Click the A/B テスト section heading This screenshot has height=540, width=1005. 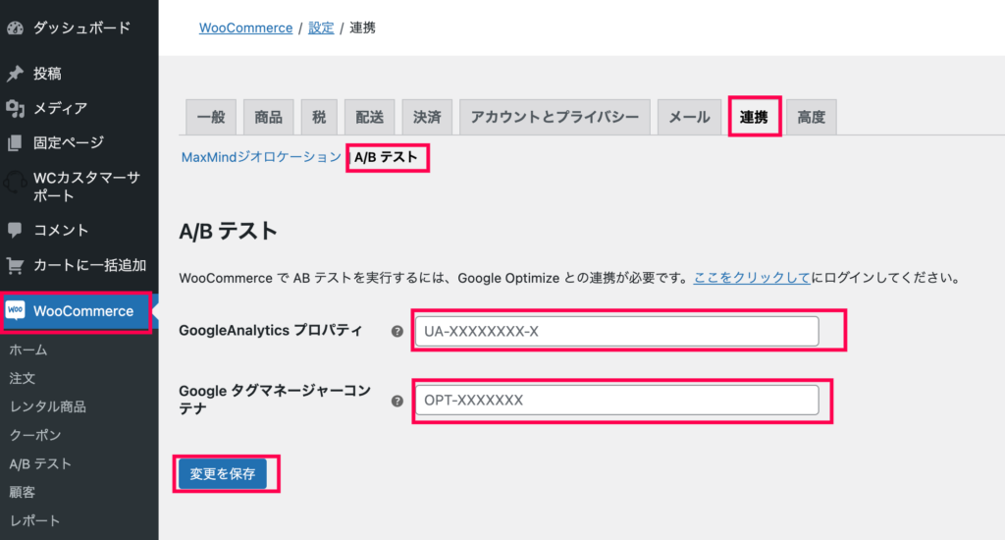coord(228,232)
